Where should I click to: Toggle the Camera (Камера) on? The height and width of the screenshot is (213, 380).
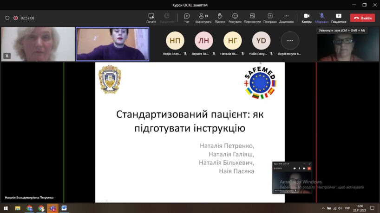click(x=307, y=17)
